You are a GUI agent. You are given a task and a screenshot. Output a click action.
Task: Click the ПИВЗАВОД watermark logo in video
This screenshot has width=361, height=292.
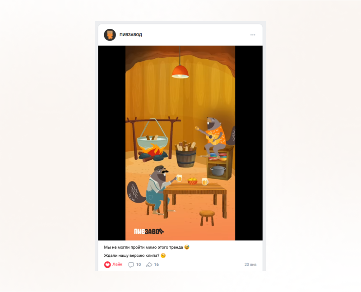(x=149, y=232)
